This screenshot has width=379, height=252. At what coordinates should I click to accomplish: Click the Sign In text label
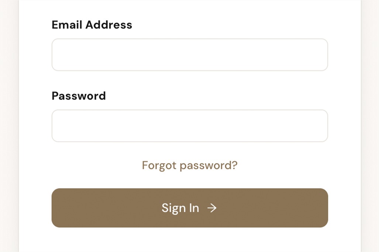click(x=180, y=208)
